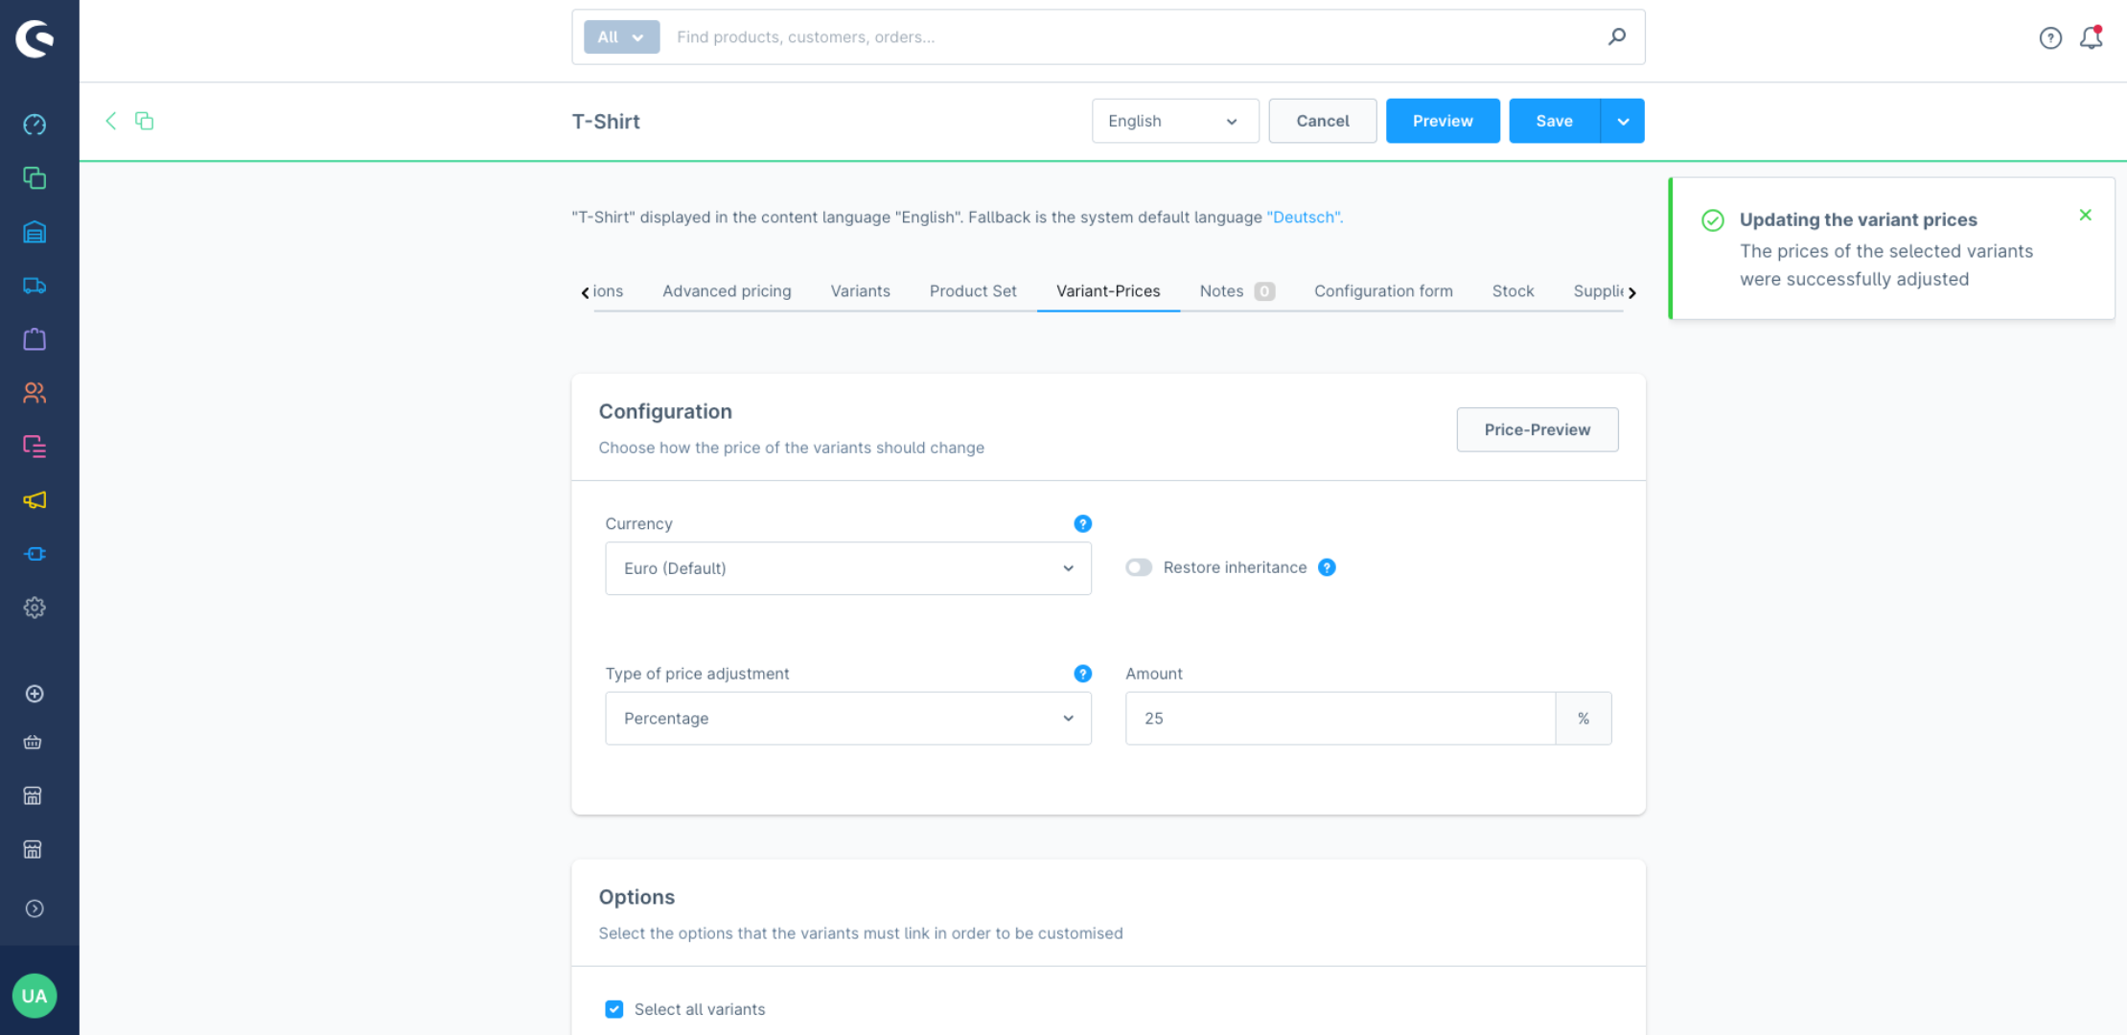
Task: Click the Type of price adjustment help icon
Action: (x=1082, y=674)
